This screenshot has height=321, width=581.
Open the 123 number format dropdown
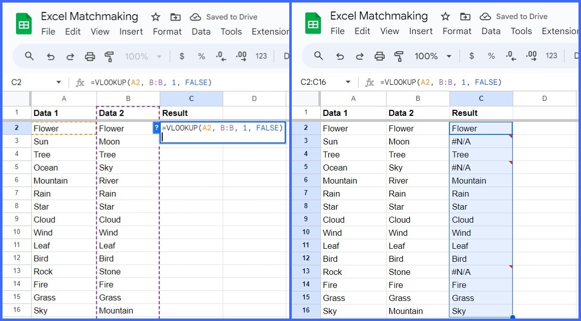pos(261,56)
